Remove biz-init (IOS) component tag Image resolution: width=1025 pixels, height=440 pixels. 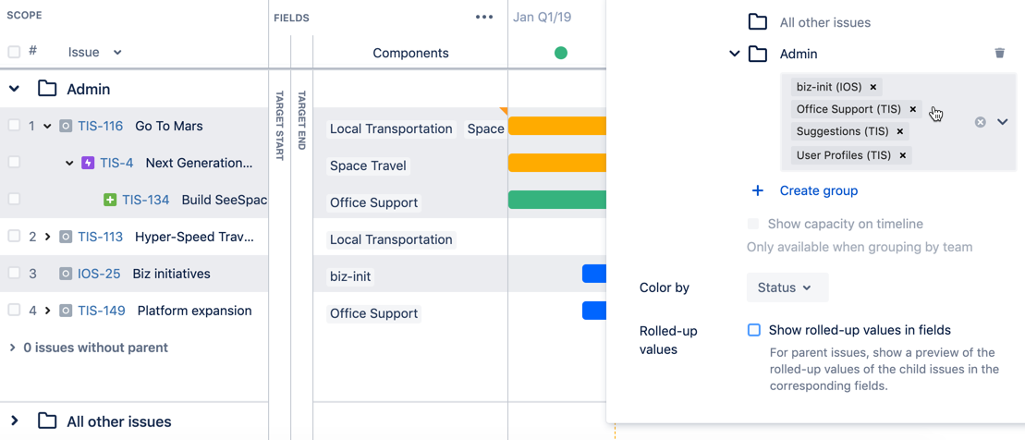(x=872, y=87)
